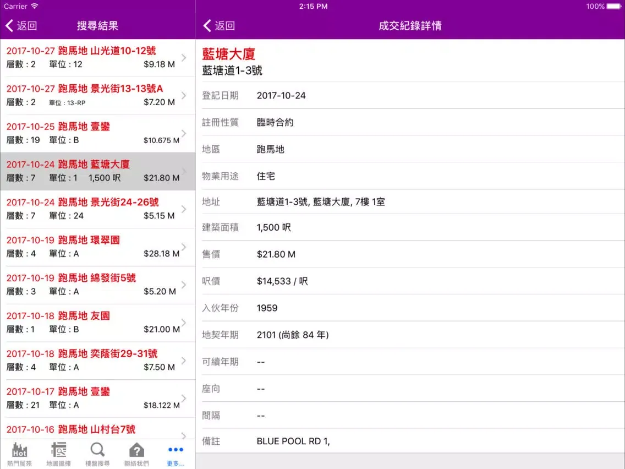Viewport: 625px width, 469px height.
Task: Open the 聯絡我們 contact icon
Action: click(x=136, y=452)
